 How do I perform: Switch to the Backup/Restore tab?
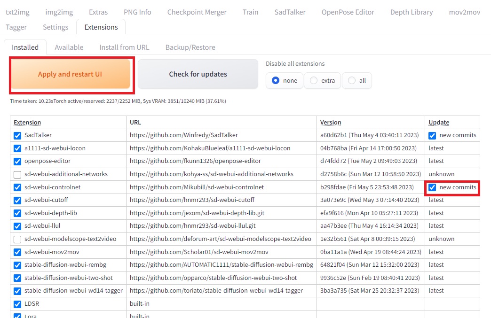coord(190,47)
